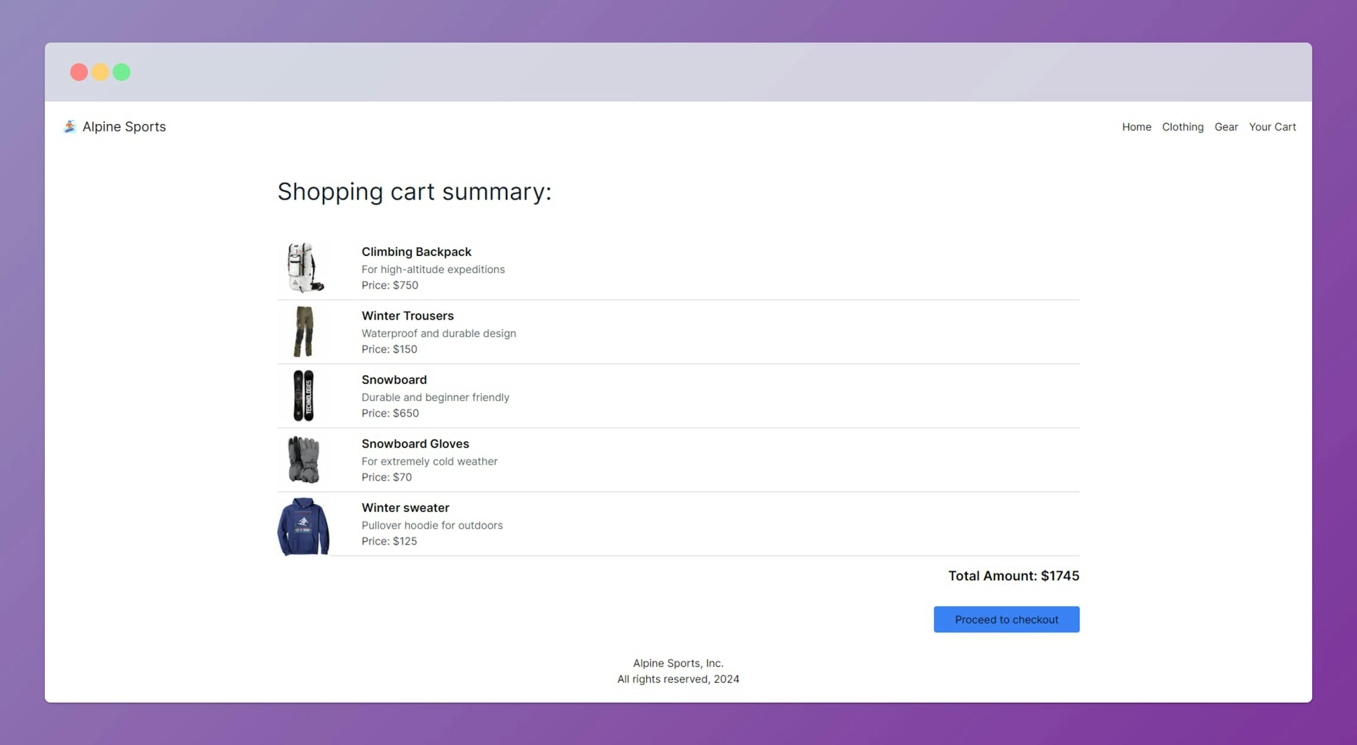Select the Snowboard Gloves title
This screenshot has width=1357, height=745.
pyautogui.click(x=415, y=443)
